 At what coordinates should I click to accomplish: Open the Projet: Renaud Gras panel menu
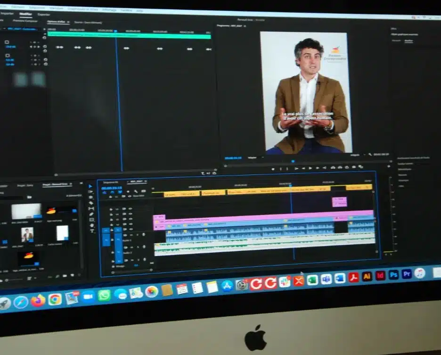tap(71, 184)
